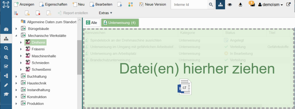Select Schmieden in the tree
This screenshot has width=295, height=109.
(x=40, y=63)
